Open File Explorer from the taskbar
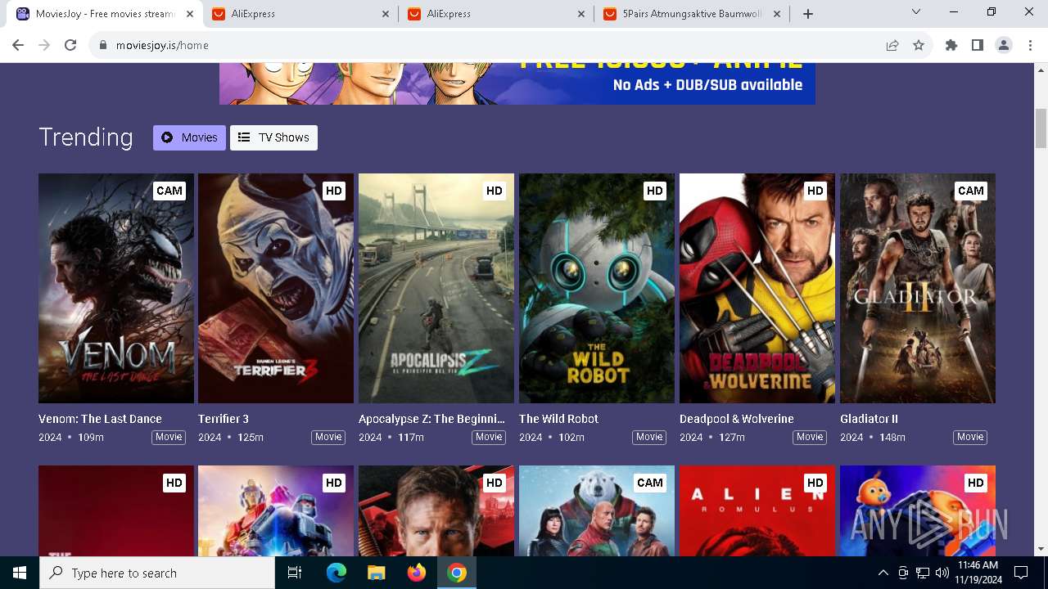 376,573
